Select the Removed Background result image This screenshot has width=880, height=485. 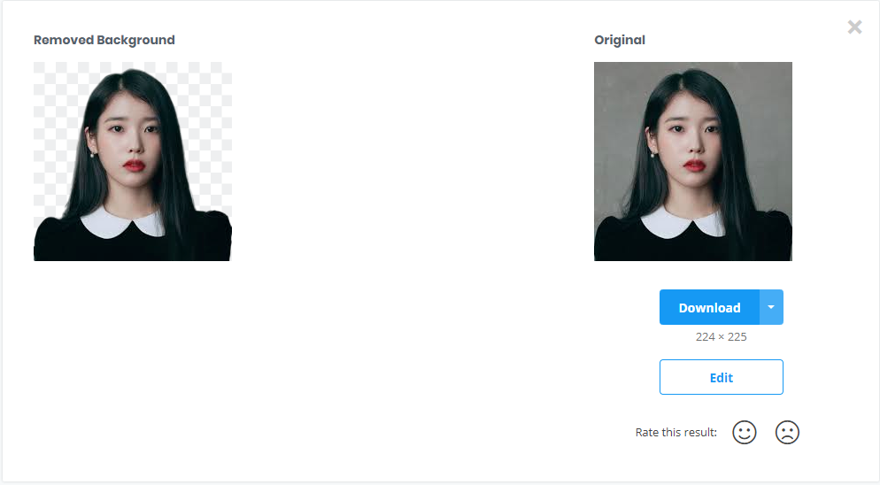pos(133,162)
